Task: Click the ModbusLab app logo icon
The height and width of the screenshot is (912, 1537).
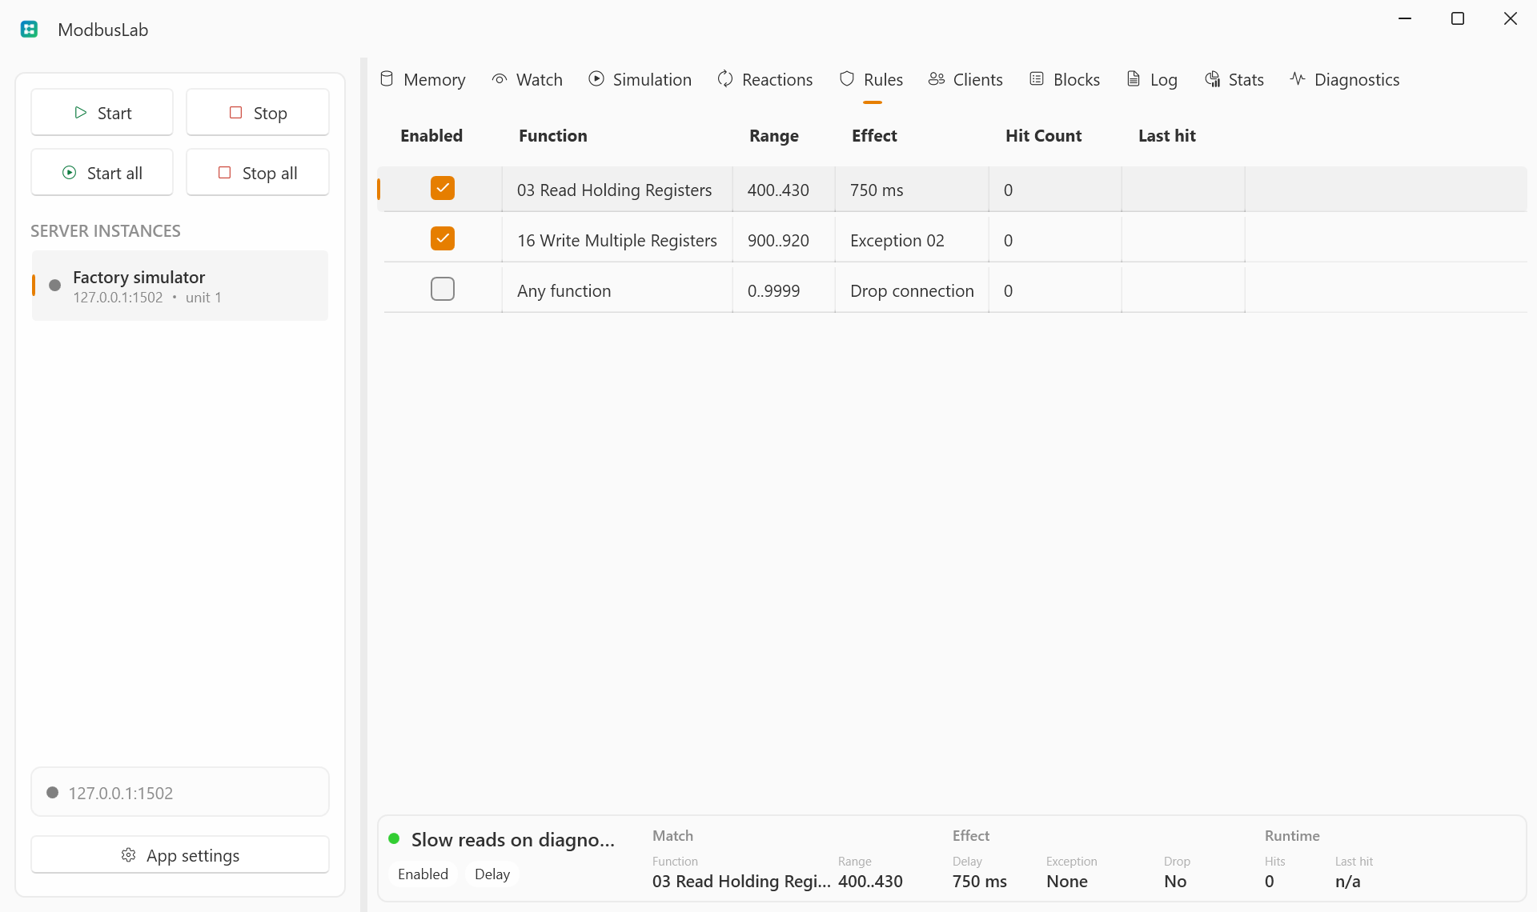Action: 30,30
